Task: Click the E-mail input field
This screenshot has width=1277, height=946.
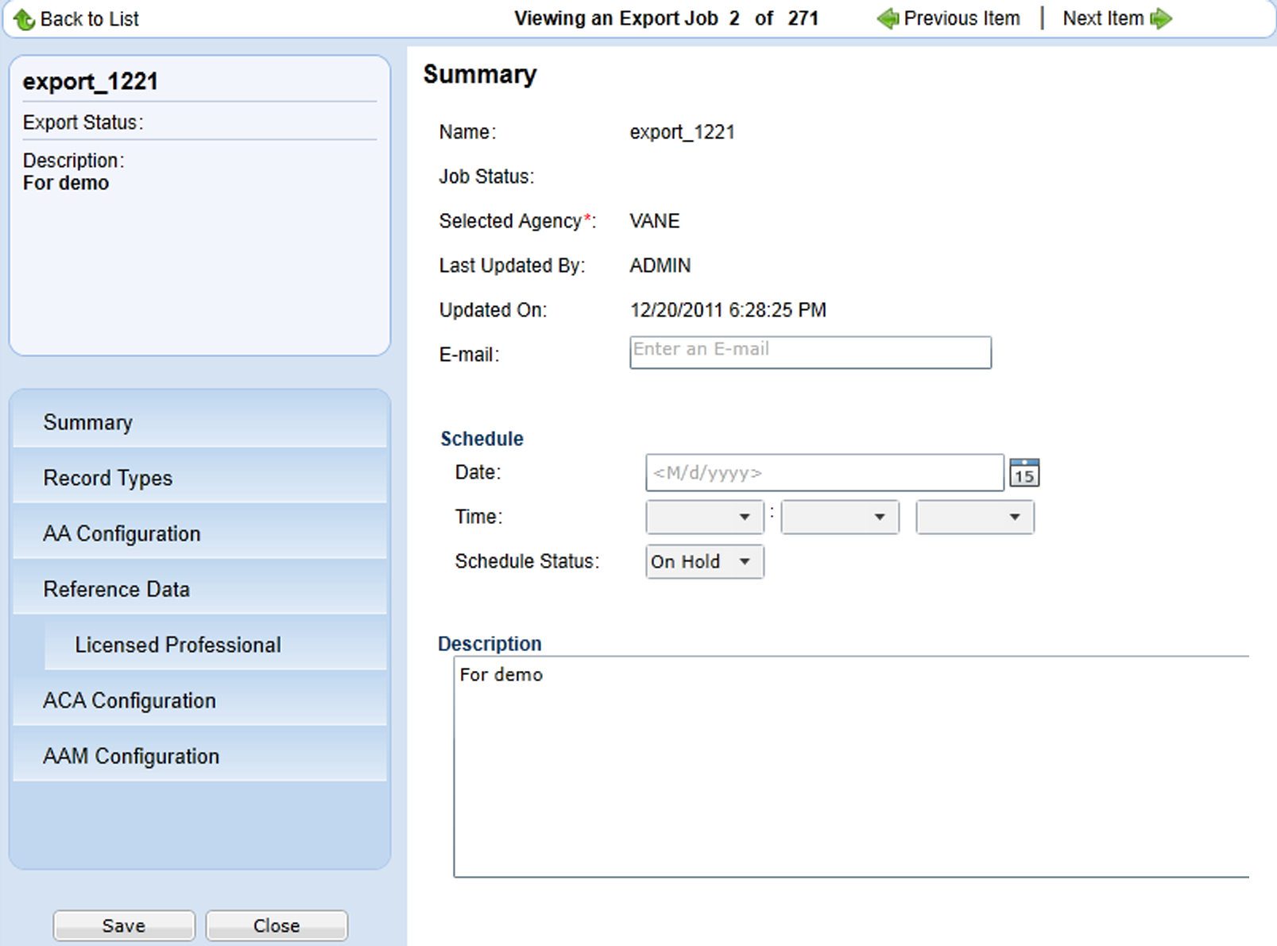Action: coord(810,352)
